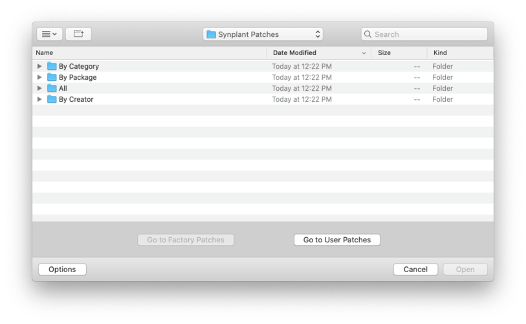Click Folder kind in By Category row
This screenshot has height=324, width=526.
(x=443, y=66)
